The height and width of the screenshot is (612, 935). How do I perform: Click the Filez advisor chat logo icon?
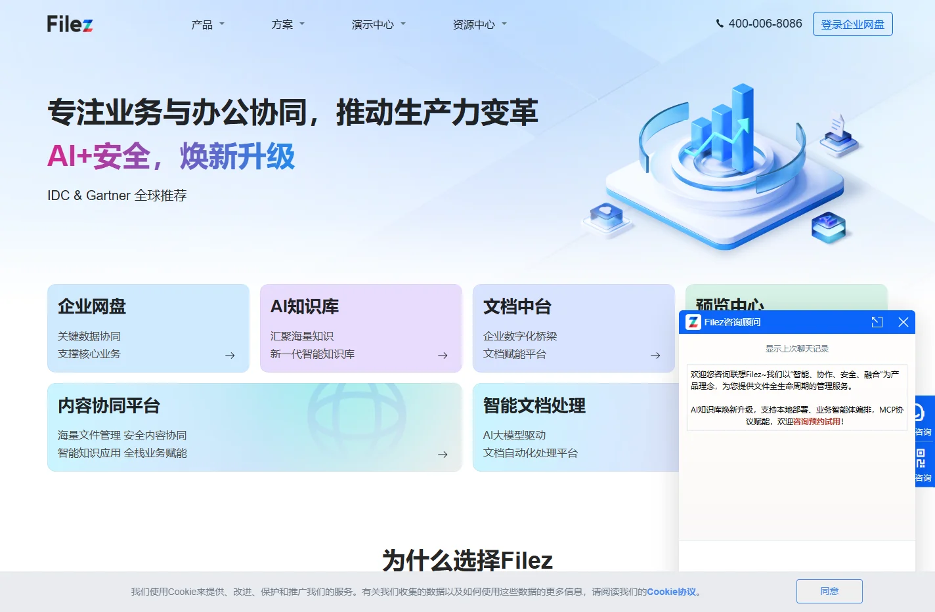tap(693, 322)
